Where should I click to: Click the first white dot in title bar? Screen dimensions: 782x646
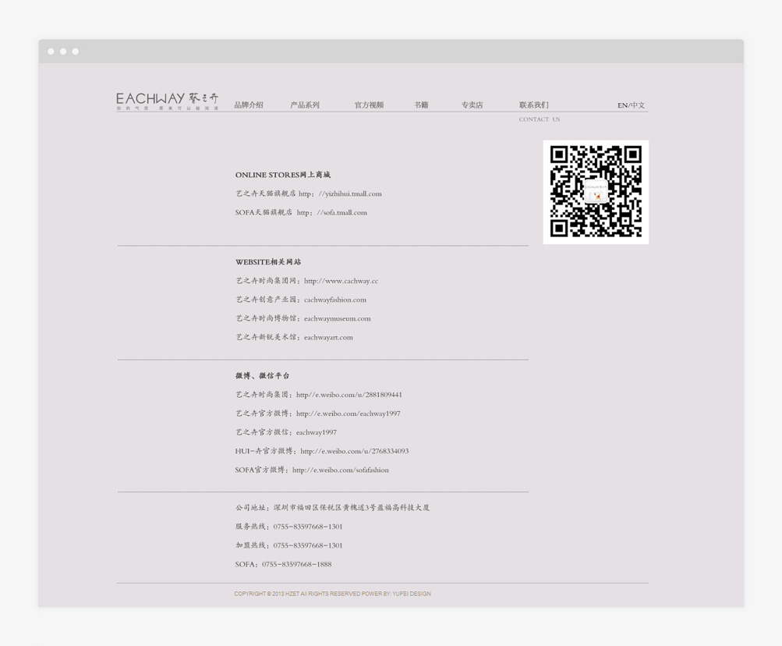click(51, 51)
